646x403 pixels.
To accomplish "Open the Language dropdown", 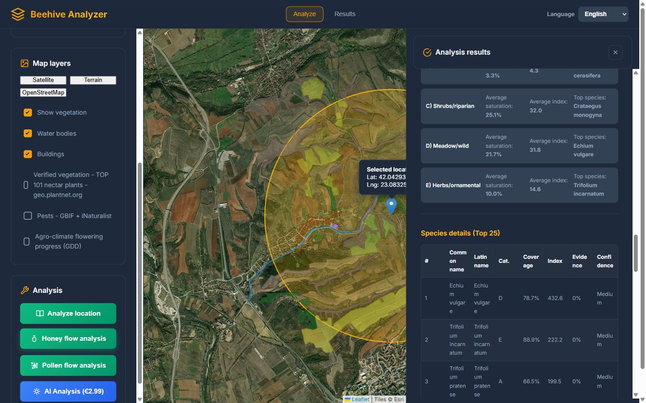I will tap(603, 14).
